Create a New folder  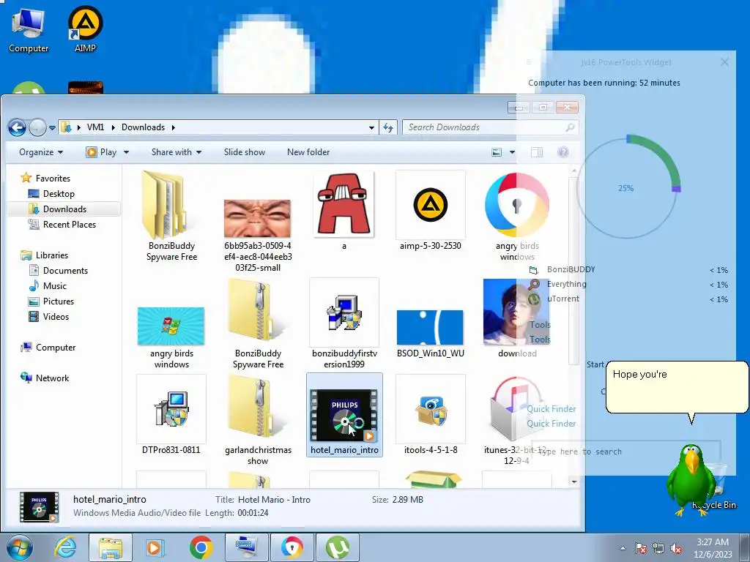click(308, 152)
